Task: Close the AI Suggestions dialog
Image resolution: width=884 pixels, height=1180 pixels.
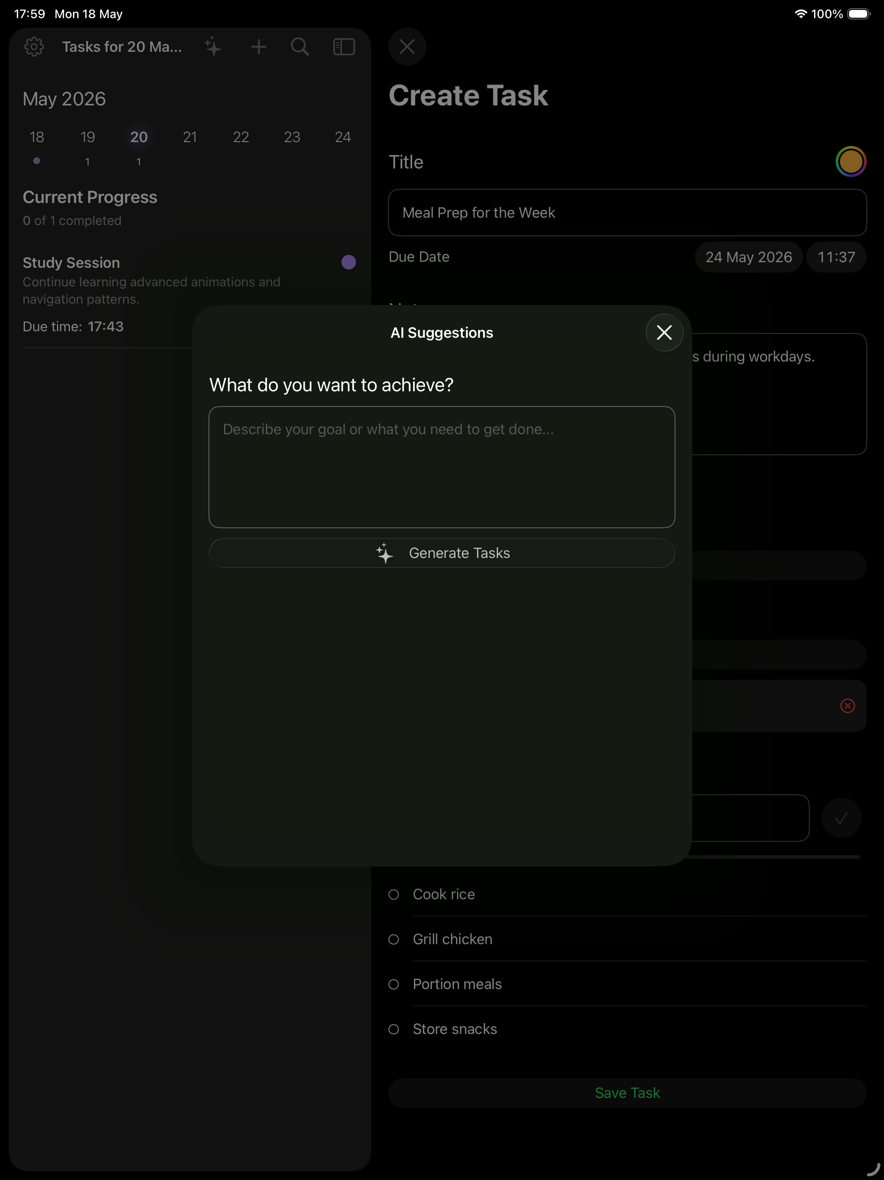Action: coord(664,332)
